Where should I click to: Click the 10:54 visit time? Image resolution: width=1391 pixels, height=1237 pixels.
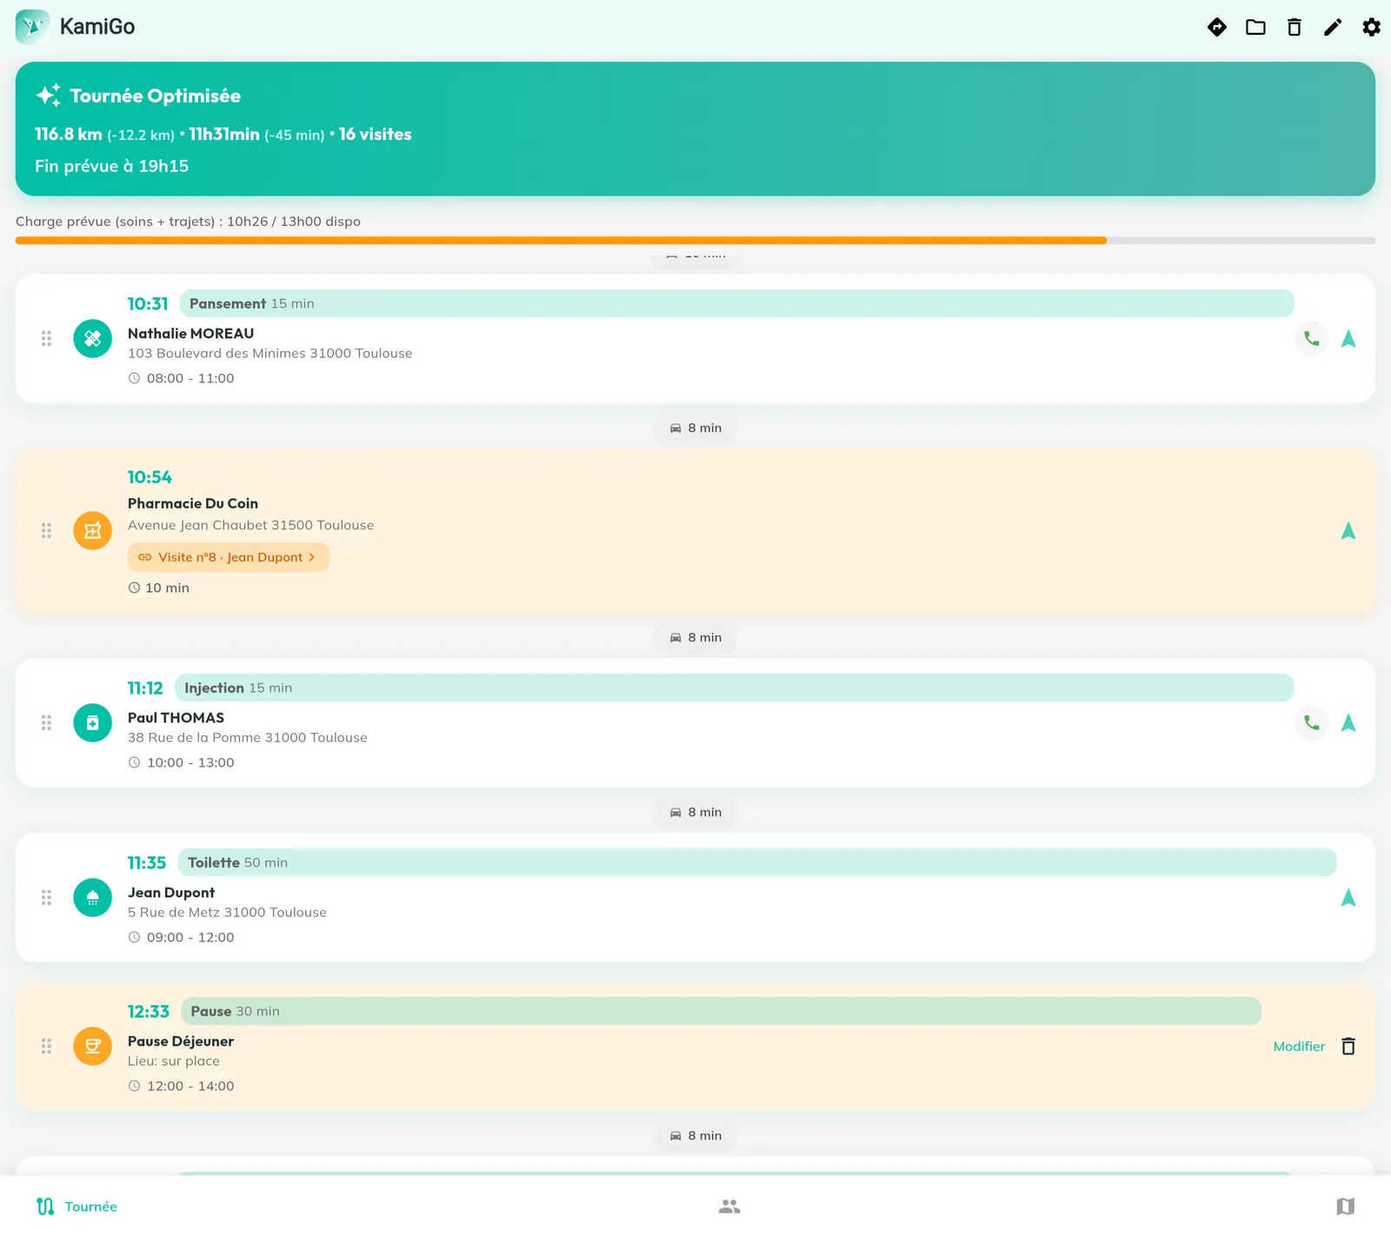coord(150,478)
